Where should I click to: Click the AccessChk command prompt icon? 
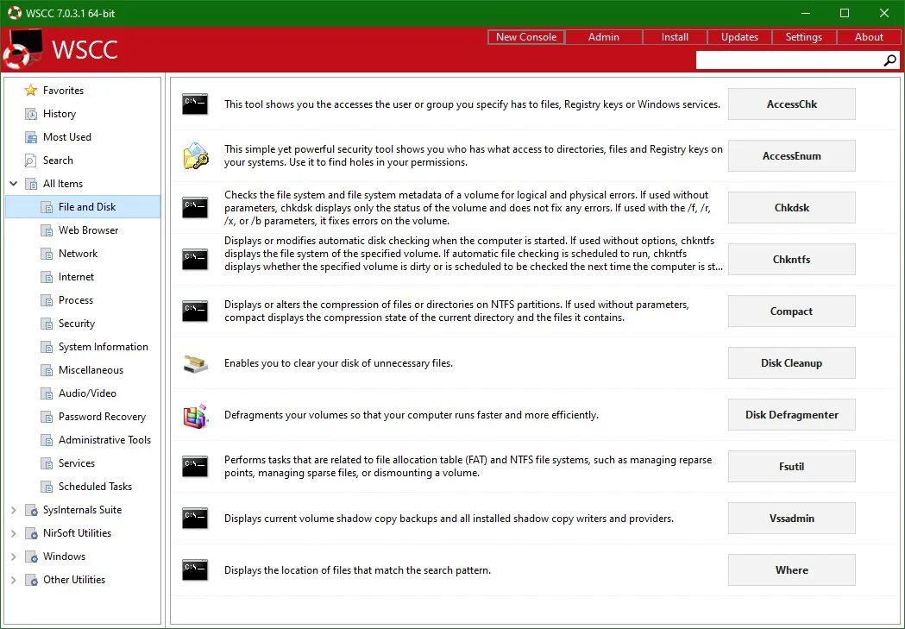195,104
